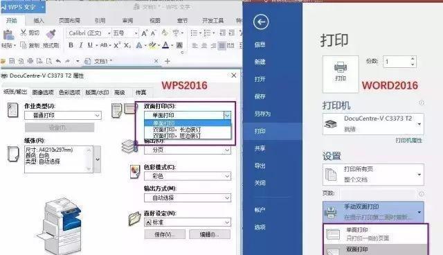Toggle Italic formatting in WPS ribbon
443x255 pixels.
click(81, 45)
